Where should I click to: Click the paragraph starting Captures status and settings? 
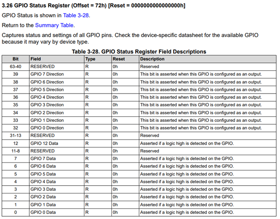click(130, 38)
